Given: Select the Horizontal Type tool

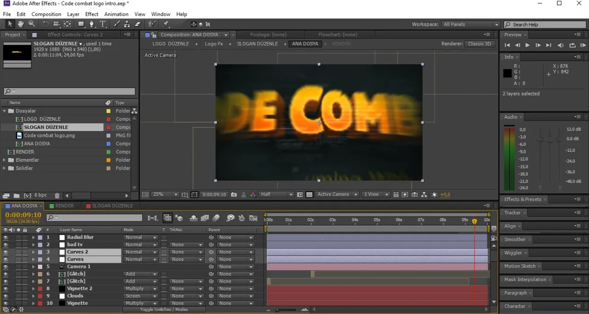Looking at the screenshot, I should [x=103, y=24].
